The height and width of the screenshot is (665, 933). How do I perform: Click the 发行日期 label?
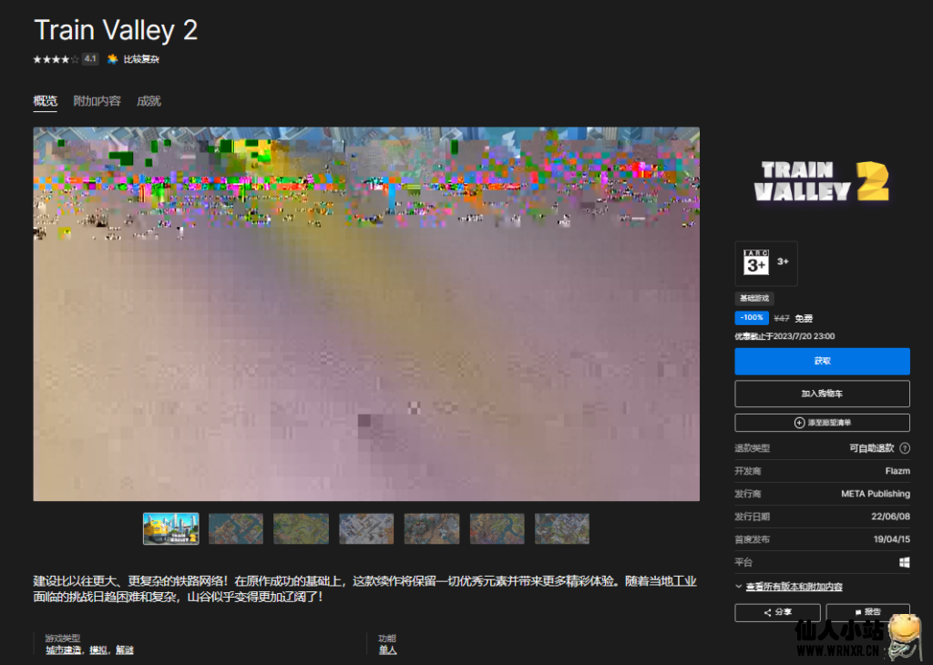click(x=752, y=517)
